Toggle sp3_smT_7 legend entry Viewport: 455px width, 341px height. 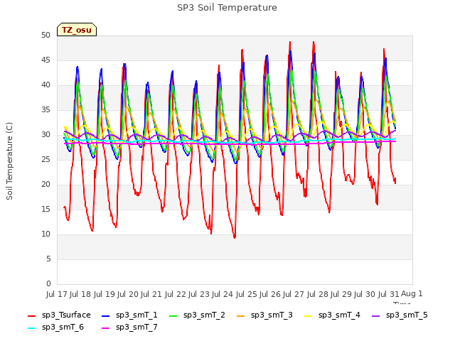click(129, 327)
